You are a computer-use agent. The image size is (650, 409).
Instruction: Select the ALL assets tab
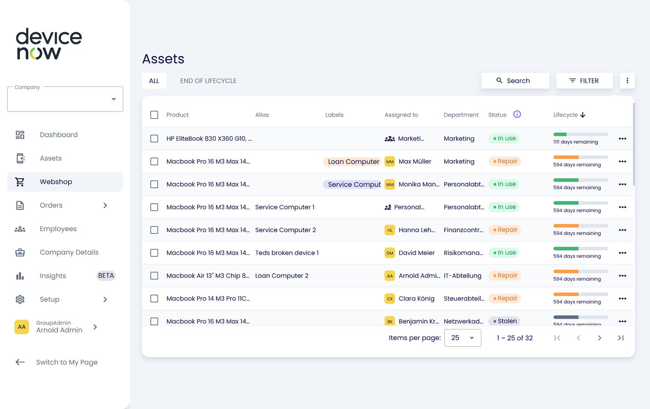154,81
